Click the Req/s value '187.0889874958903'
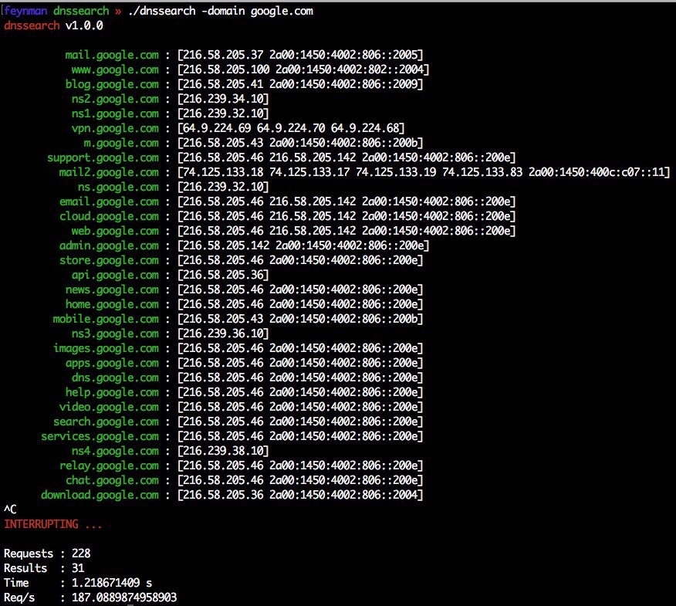The image size is (676, 606). 124,598
